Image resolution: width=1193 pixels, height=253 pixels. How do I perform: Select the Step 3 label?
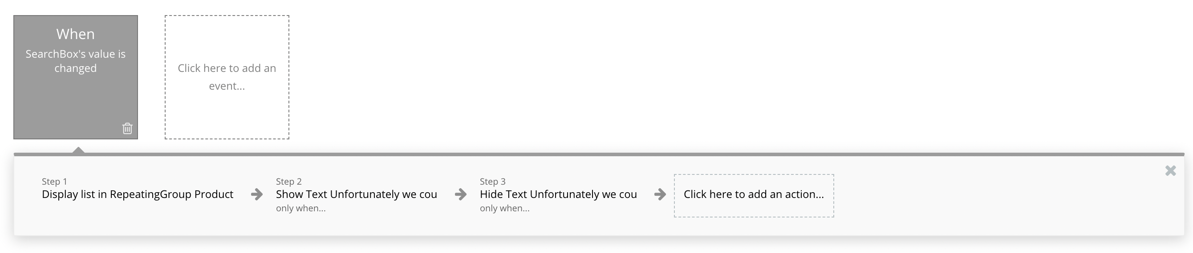pos(492,182)
